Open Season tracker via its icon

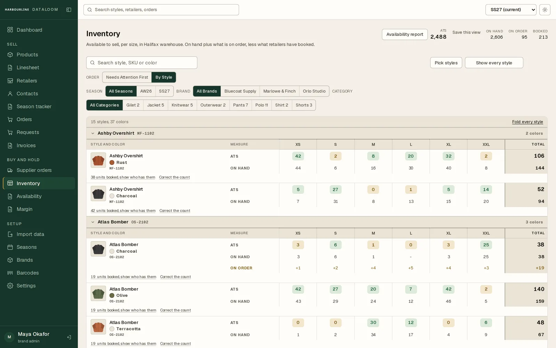(x=10, y=106)
